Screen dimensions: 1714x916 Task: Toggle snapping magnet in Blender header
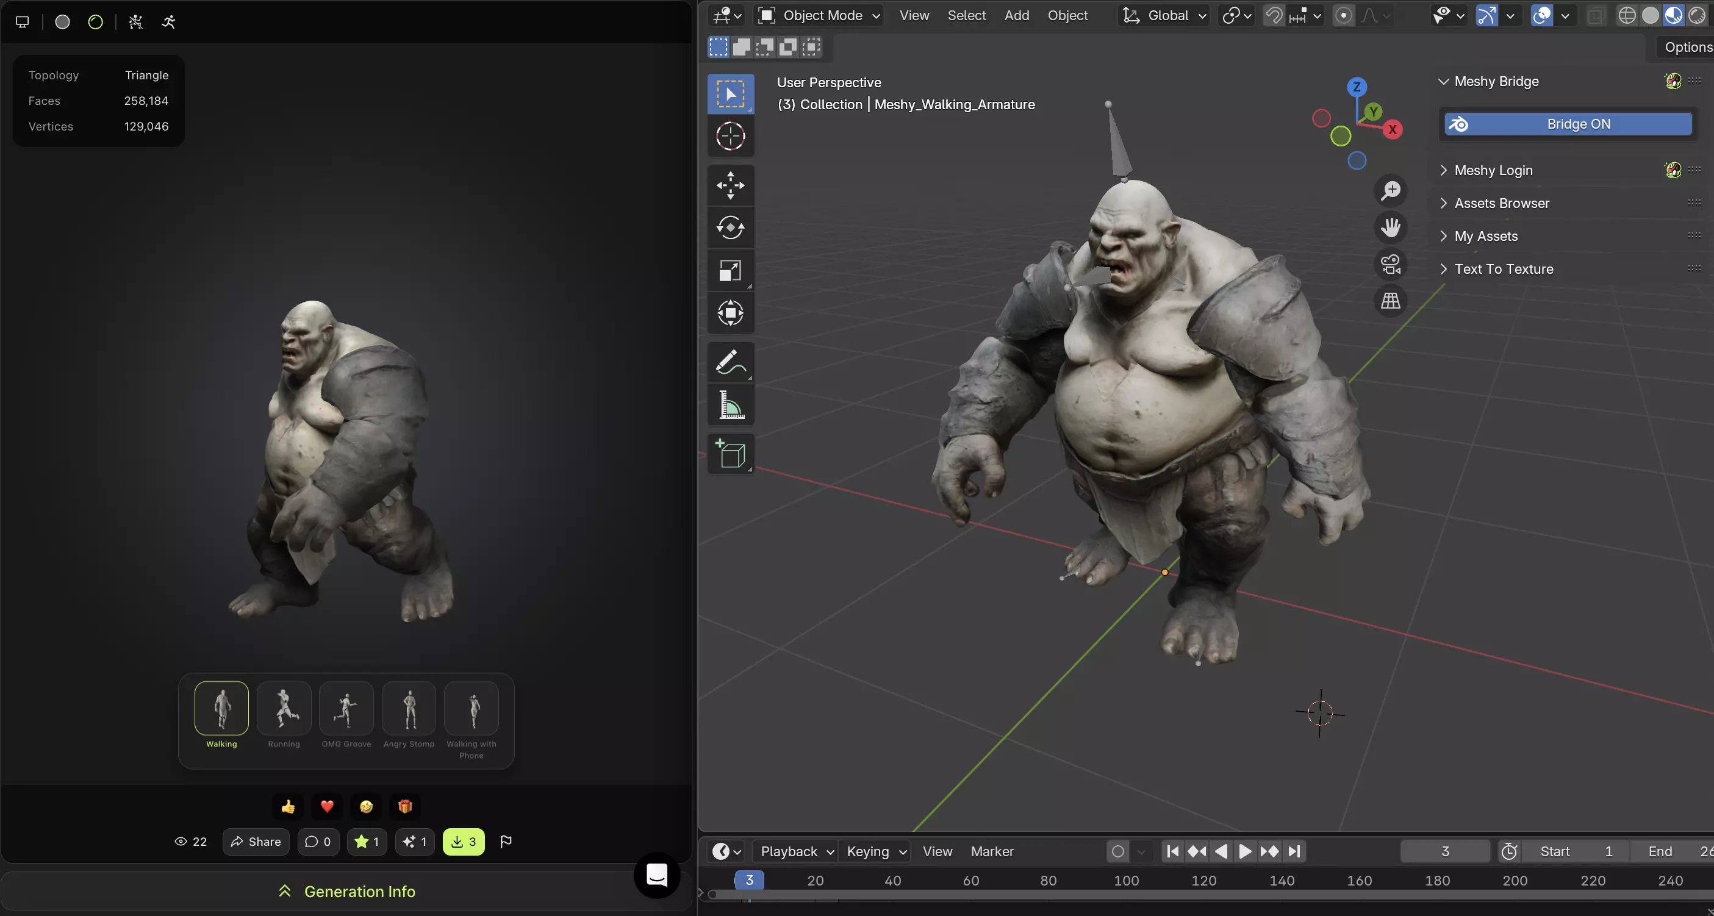point(1274,15)
